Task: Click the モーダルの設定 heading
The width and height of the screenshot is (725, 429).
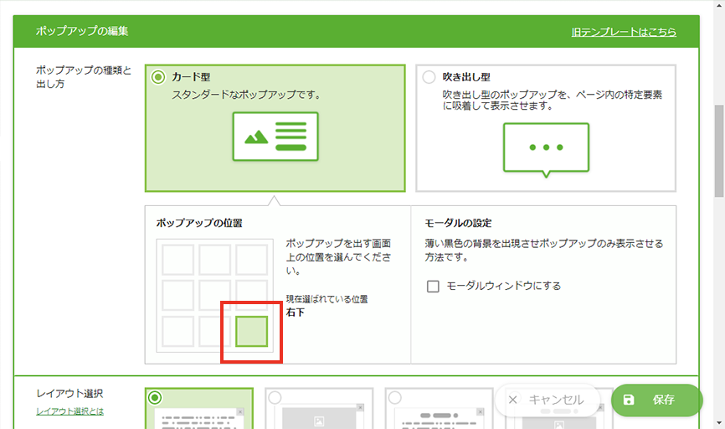Action: pos(458,223)
